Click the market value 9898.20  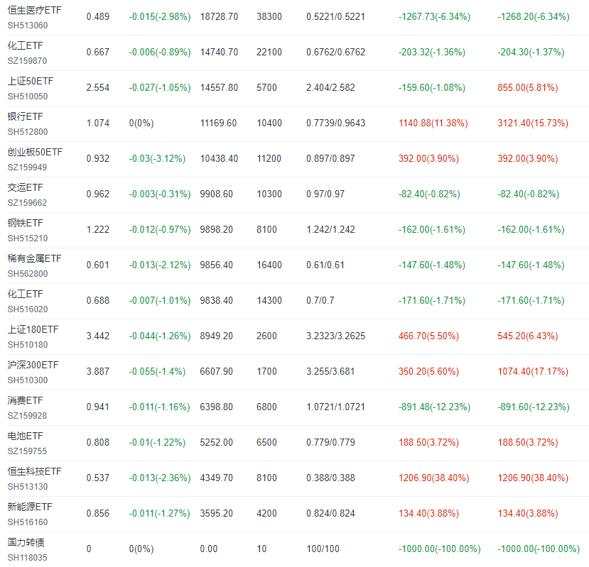click(217, 230)
